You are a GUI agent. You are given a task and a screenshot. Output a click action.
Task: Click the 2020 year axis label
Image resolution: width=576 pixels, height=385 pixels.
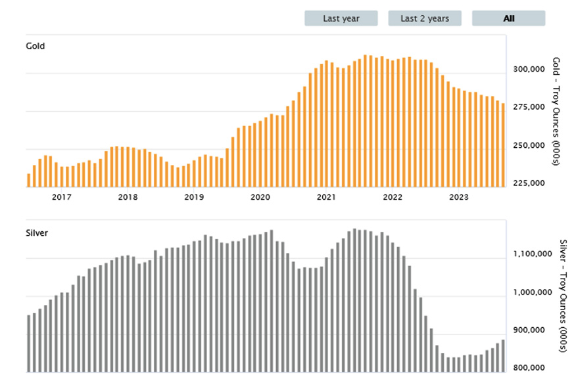coord(260,197)
